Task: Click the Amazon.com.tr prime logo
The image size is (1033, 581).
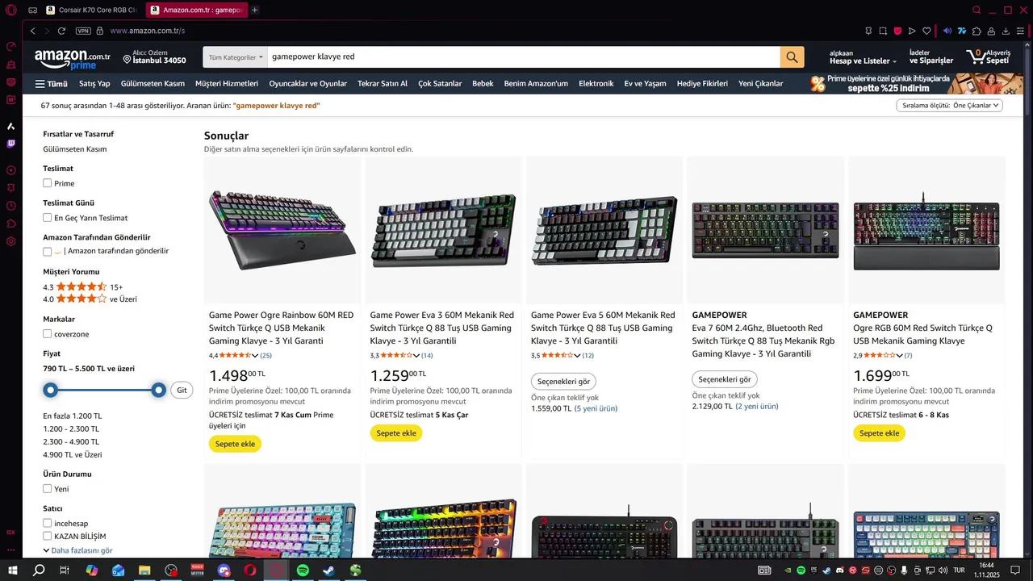Action: tap(73, 59)
